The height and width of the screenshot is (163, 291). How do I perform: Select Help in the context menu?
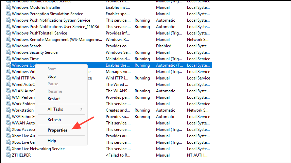point(52,141)
